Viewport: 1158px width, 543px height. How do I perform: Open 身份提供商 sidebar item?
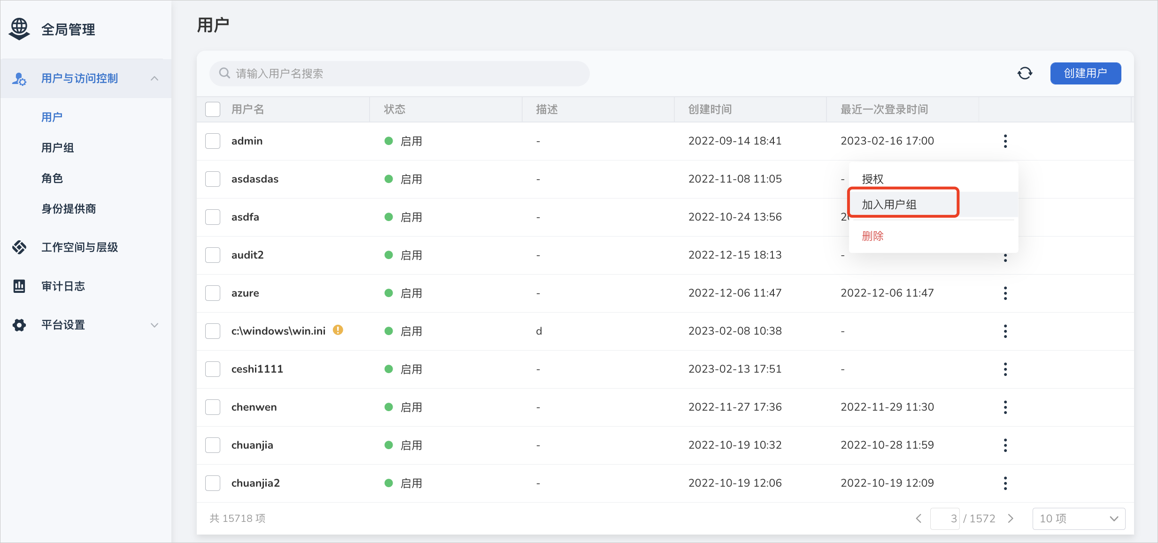pyautogui.click(x=69, y=209)
